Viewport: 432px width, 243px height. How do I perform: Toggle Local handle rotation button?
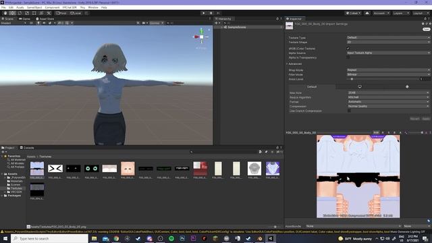[76, 13]
